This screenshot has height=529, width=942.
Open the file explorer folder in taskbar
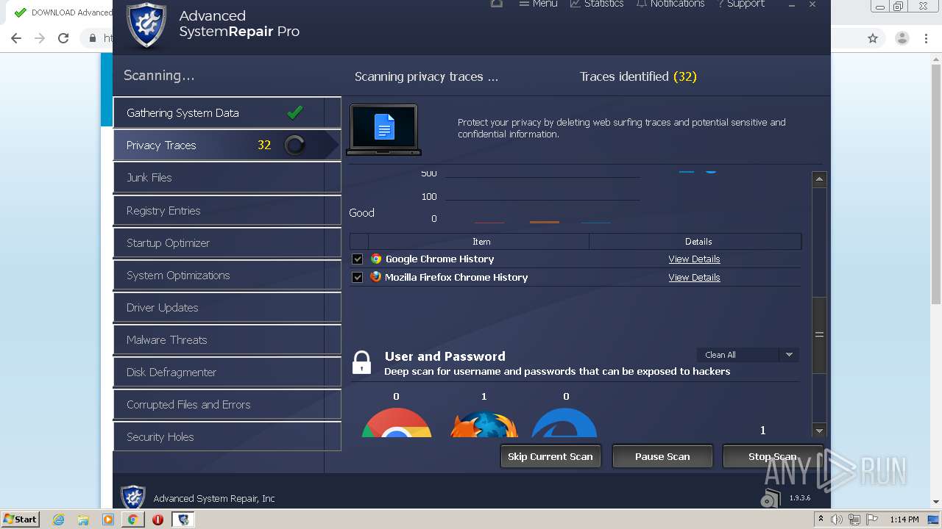83,519
